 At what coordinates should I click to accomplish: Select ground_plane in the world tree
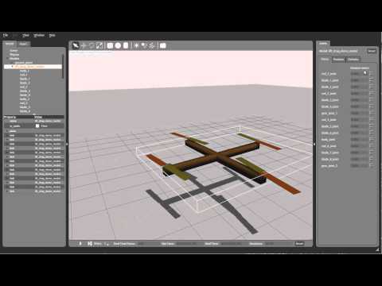[x=24, y=63]
